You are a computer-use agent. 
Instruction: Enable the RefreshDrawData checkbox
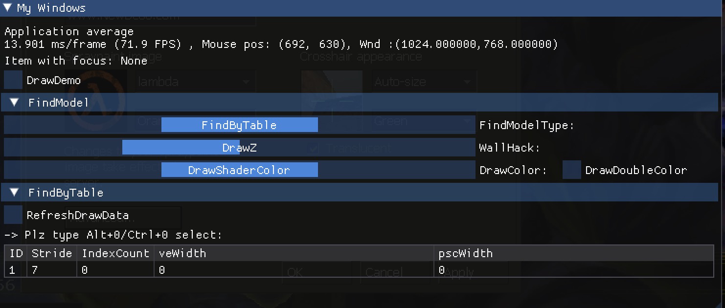[x=13, y=215]
